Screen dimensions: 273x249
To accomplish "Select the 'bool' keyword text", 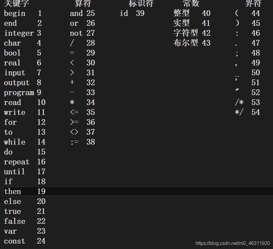I will pos(12,53).
